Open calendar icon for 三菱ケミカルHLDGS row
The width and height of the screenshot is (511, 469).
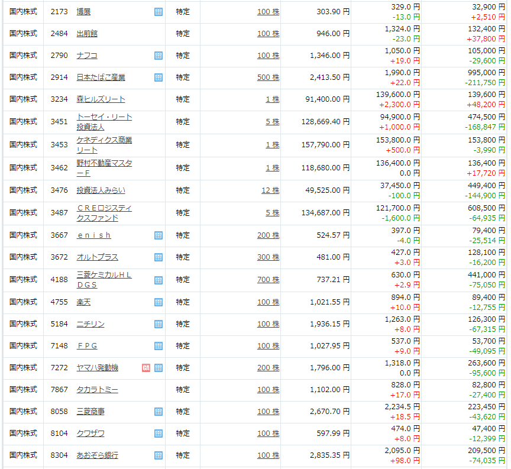pos(159,280)
